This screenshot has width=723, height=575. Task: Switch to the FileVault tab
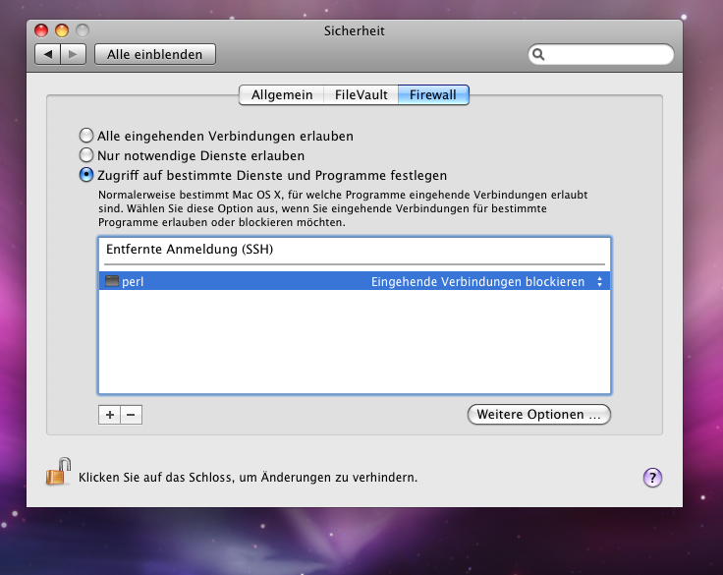click(x=361, y=95)
